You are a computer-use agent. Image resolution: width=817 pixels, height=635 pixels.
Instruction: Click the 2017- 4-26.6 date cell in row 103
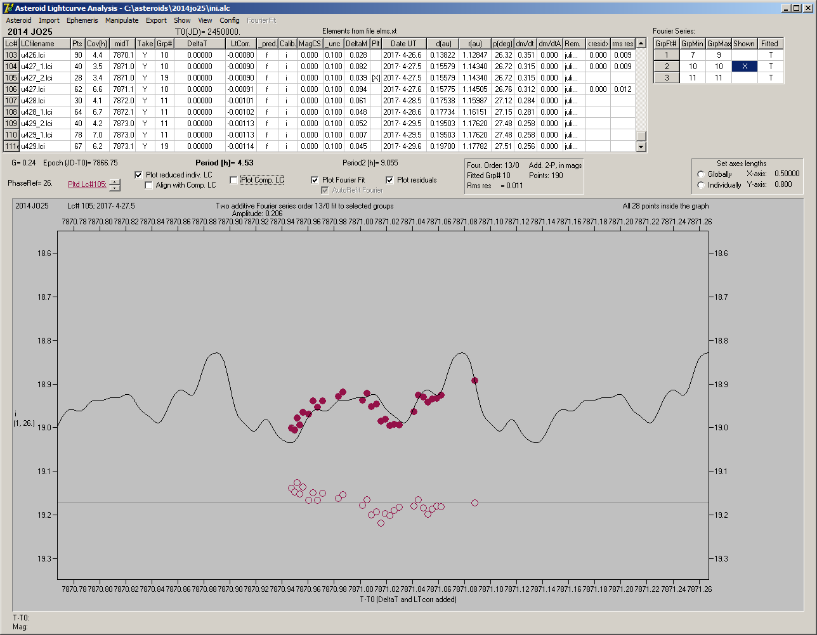pyautogui.click(x=403, y=55)
